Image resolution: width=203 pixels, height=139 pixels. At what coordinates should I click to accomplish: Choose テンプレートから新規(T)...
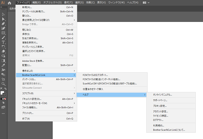[47, 12]
